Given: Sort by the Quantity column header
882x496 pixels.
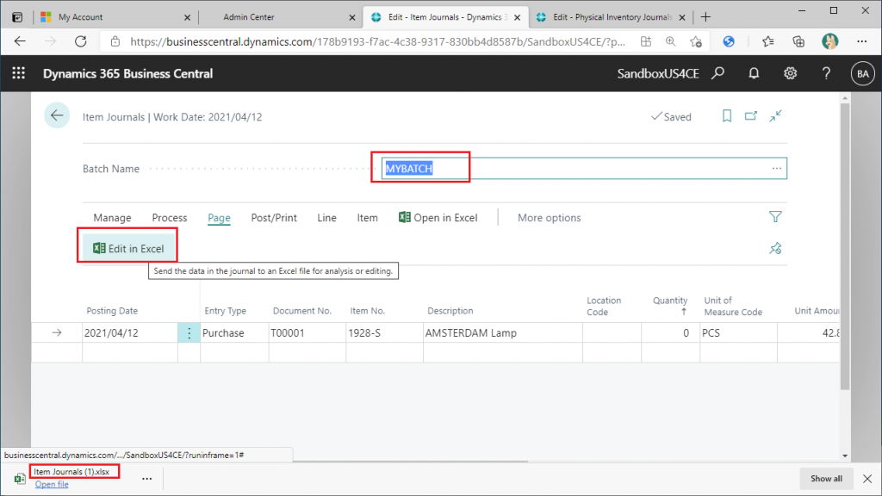Looking at the screenshot, I should point(670,306).
